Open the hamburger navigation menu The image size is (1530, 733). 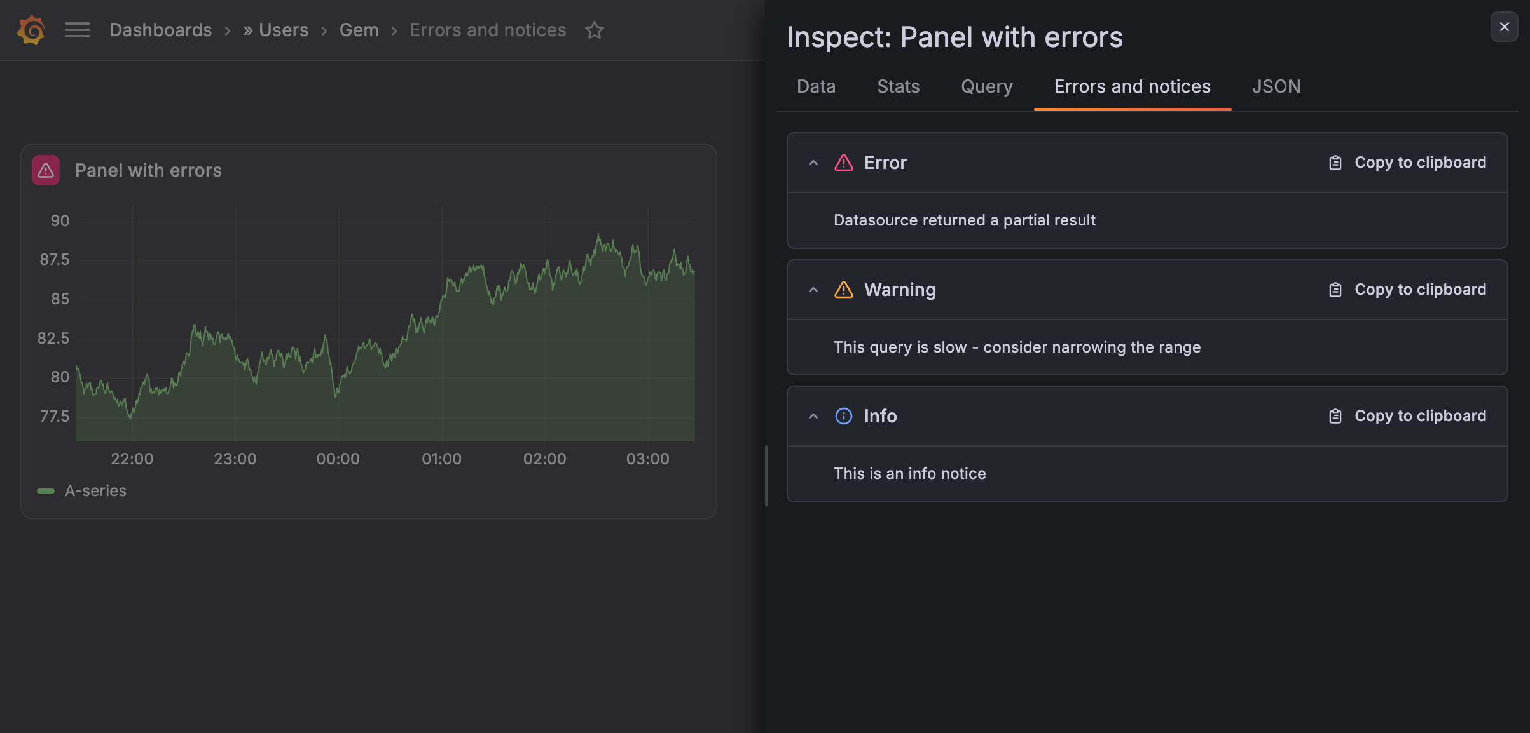coord(78,30)
